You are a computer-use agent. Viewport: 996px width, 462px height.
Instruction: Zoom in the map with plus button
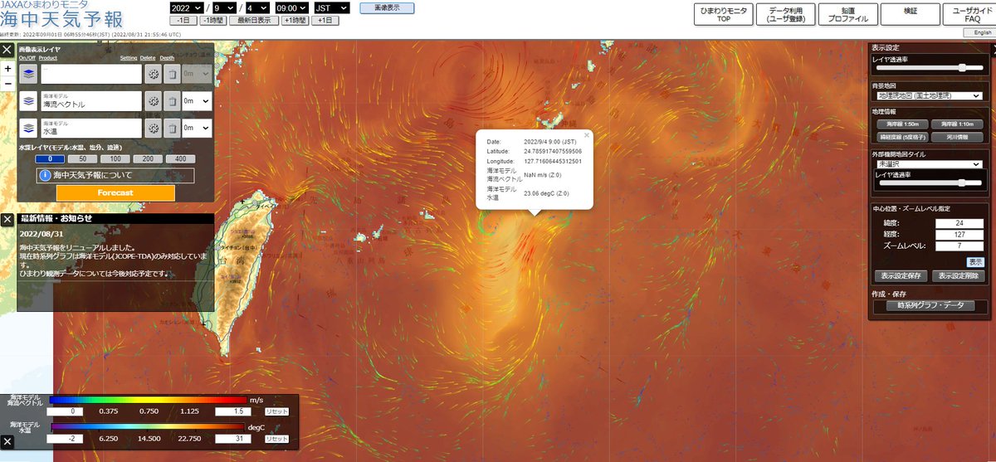tap(7, 69)
